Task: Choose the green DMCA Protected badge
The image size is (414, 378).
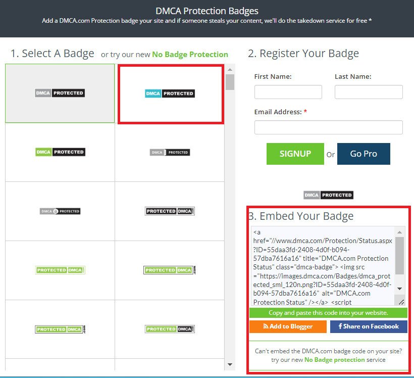Action: pos(60,152)
